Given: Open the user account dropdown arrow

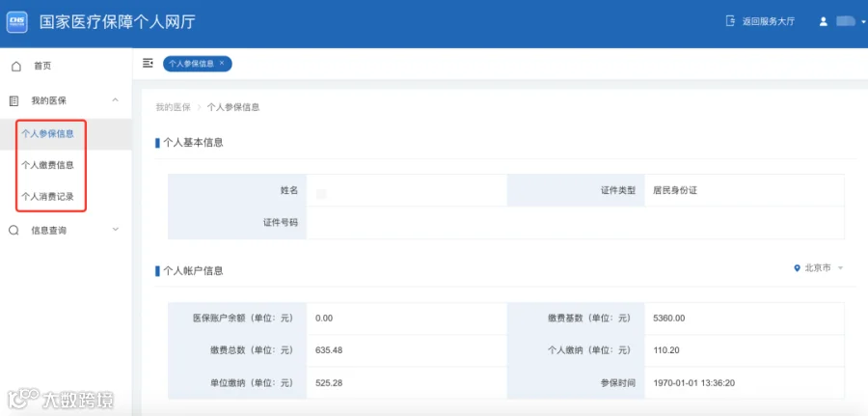Looking at the screenshot, I should click(x=863, y=22).
